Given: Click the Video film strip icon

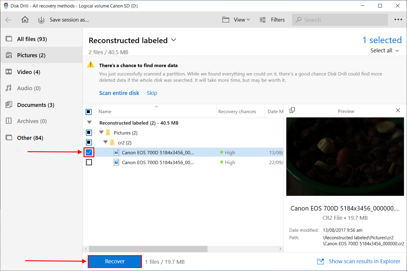Looking at the screenshot, I should pyautogui.click(x=9, y=72).
